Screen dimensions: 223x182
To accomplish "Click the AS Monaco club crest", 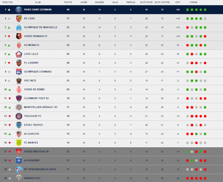I will click(19, 45).
